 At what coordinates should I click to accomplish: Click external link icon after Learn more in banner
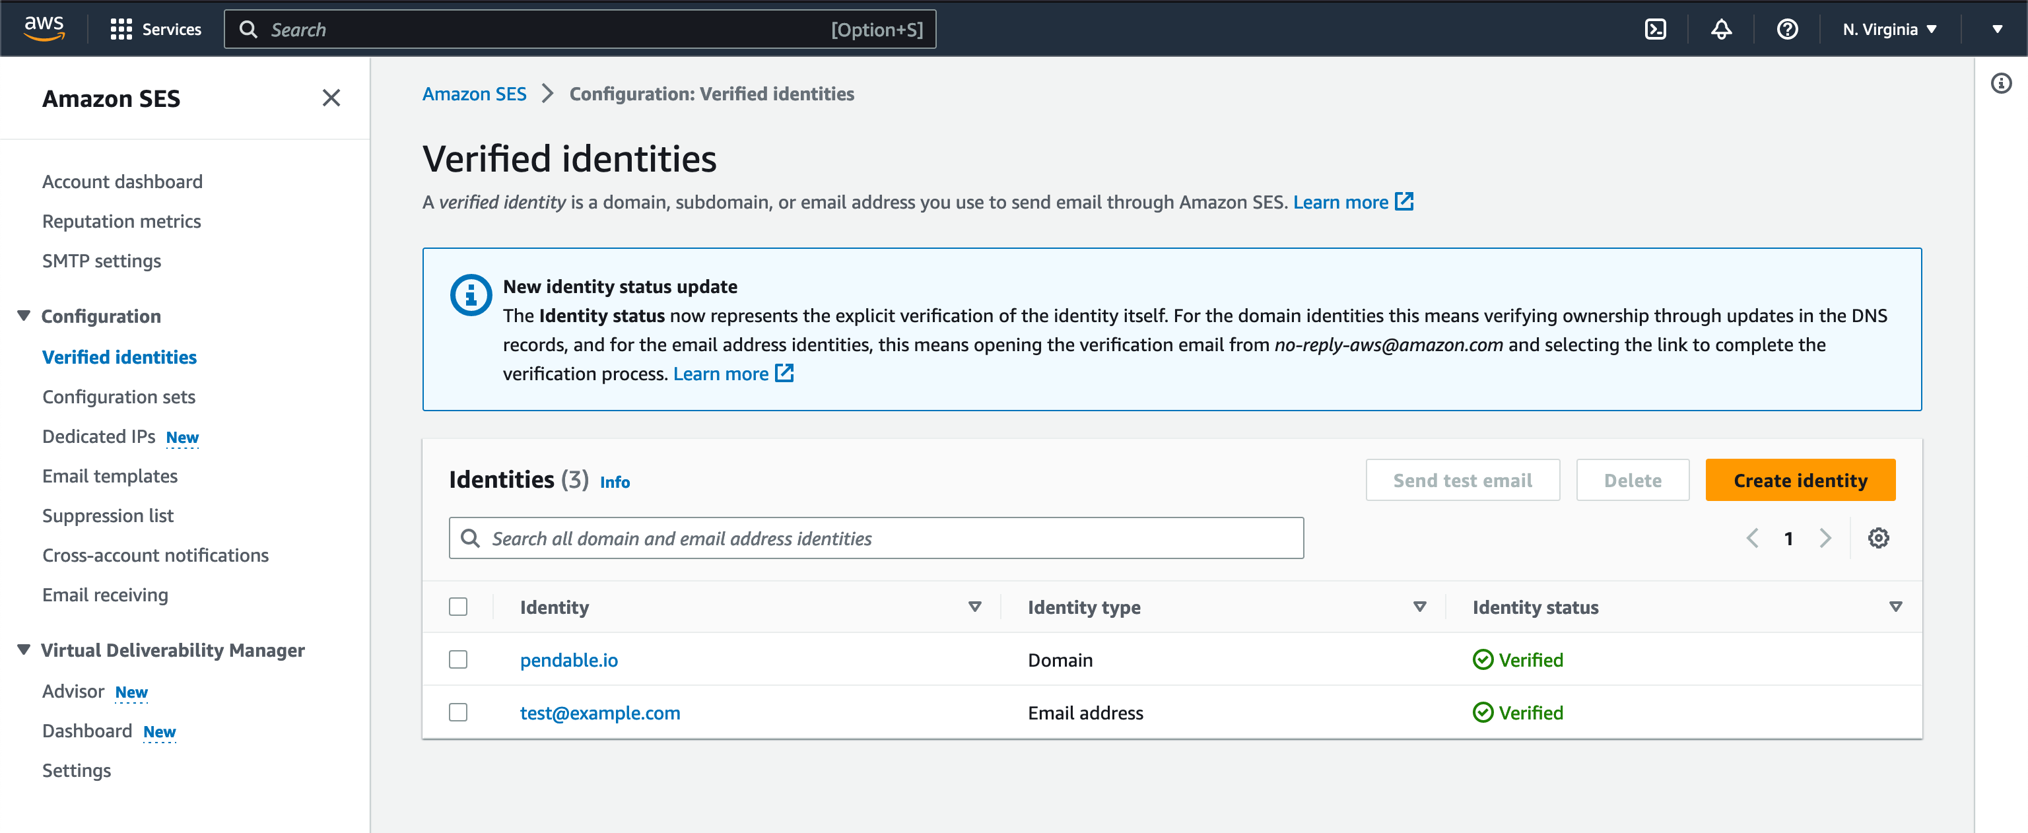click(784, 373)
